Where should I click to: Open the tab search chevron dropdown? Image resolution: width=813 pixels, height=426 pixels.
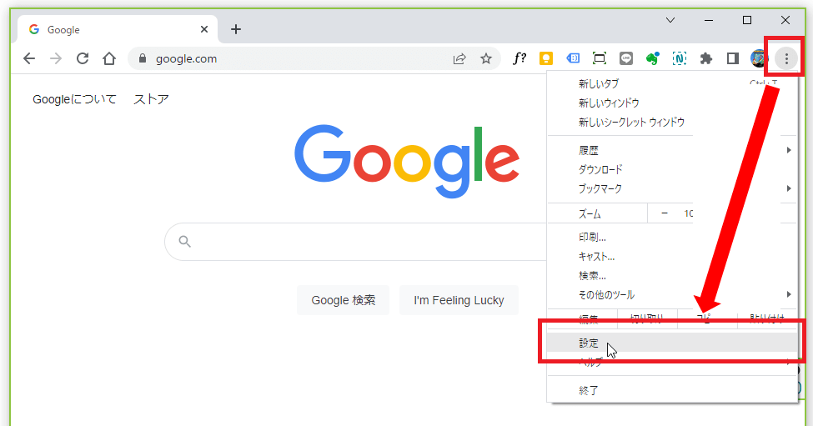click(x=670, y=20)
